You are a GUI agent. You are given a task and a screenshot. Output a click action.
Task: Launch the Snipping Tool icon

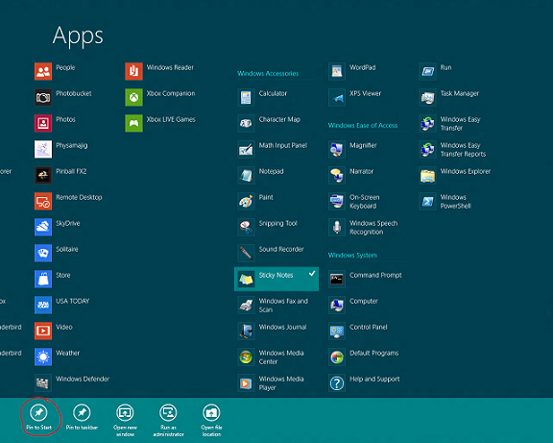pyautogui.click(x=246, y=227)
